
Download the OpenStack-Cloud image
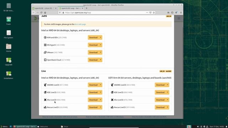(x=93, y=60)
